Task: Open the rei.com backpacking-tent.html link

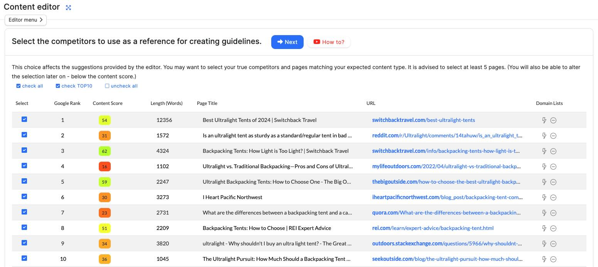Action: pos(433,228)
